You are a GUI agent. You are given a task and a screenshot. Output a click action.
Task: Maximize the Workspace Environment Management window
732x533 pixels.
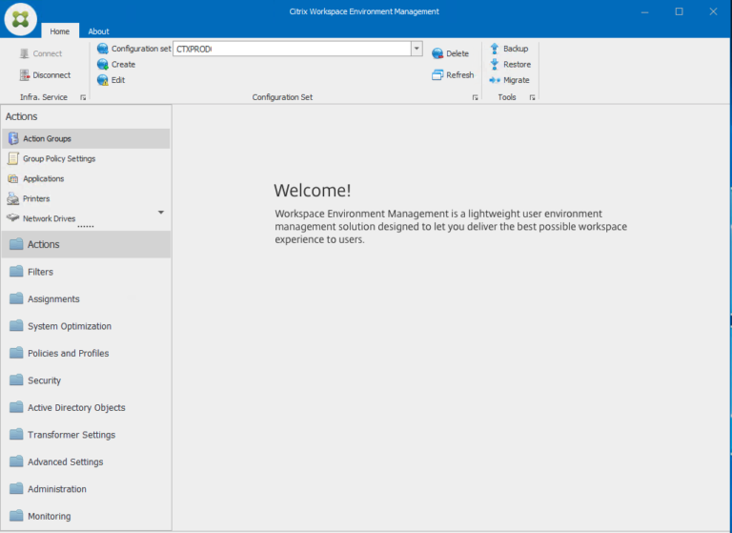click(x=680, y=11)
